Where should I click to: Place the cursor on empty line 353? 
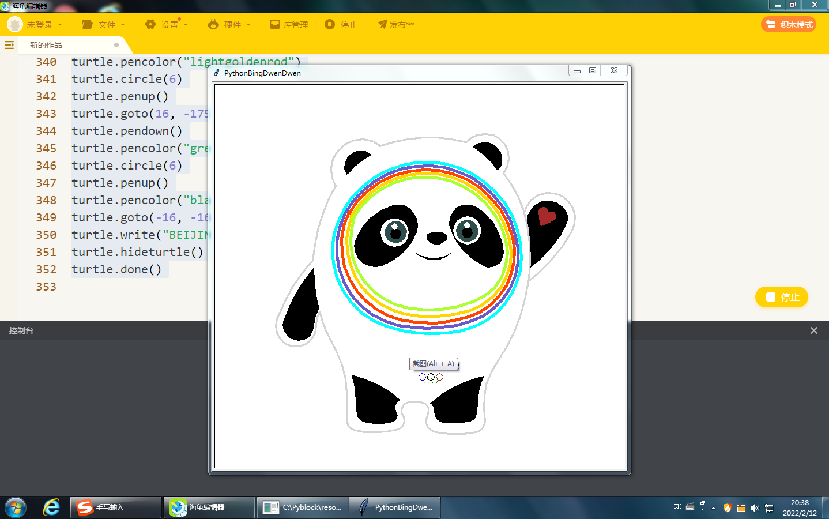138,287
